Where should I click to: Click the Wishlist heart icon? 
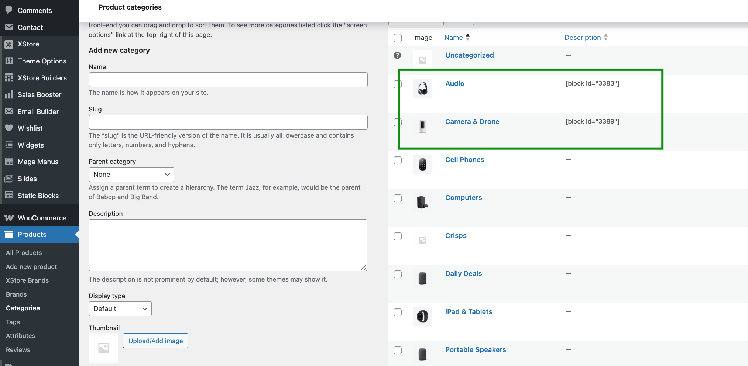point(9,128)
